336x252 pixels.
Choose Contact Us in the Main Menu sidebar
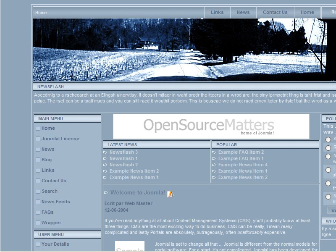pyautogui.click(x=54, y=181)
